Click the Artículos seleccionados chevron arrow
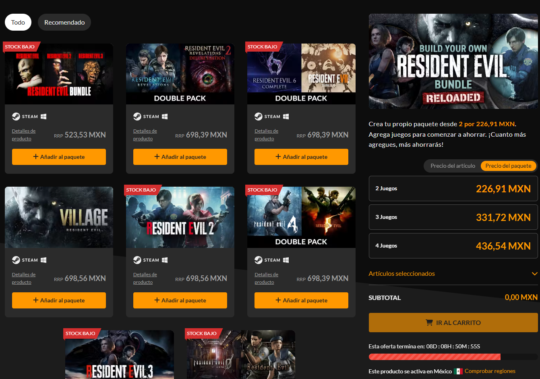The image size is (540, 379). pyautogui.click(x=534, y=274)
